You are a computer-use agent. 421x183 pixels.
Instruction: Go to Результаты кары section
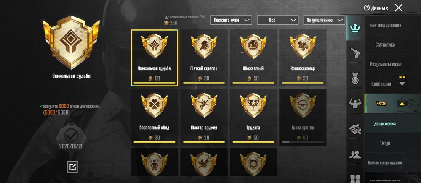[x=385, y=65]
